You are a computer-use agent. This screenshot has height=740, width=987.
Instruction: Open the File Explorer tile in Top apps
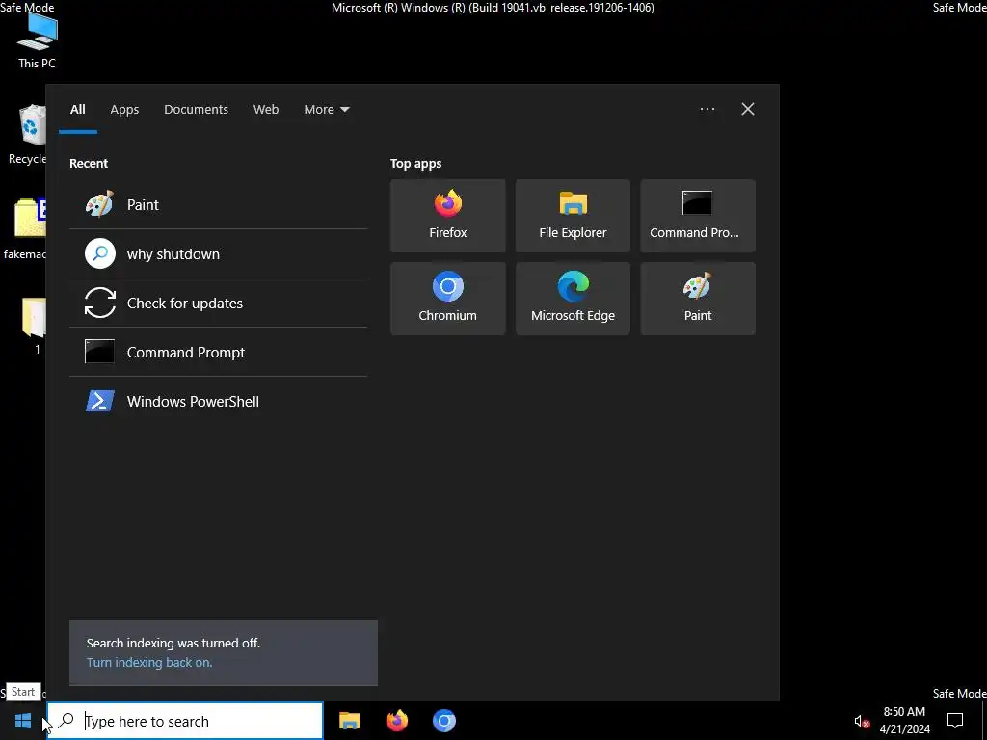click(x=573, y=216)
